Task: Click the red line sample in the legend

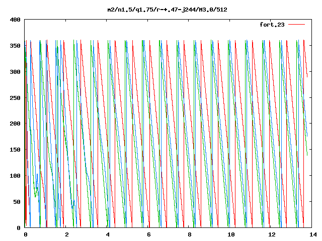Action: tap(296, 25)
